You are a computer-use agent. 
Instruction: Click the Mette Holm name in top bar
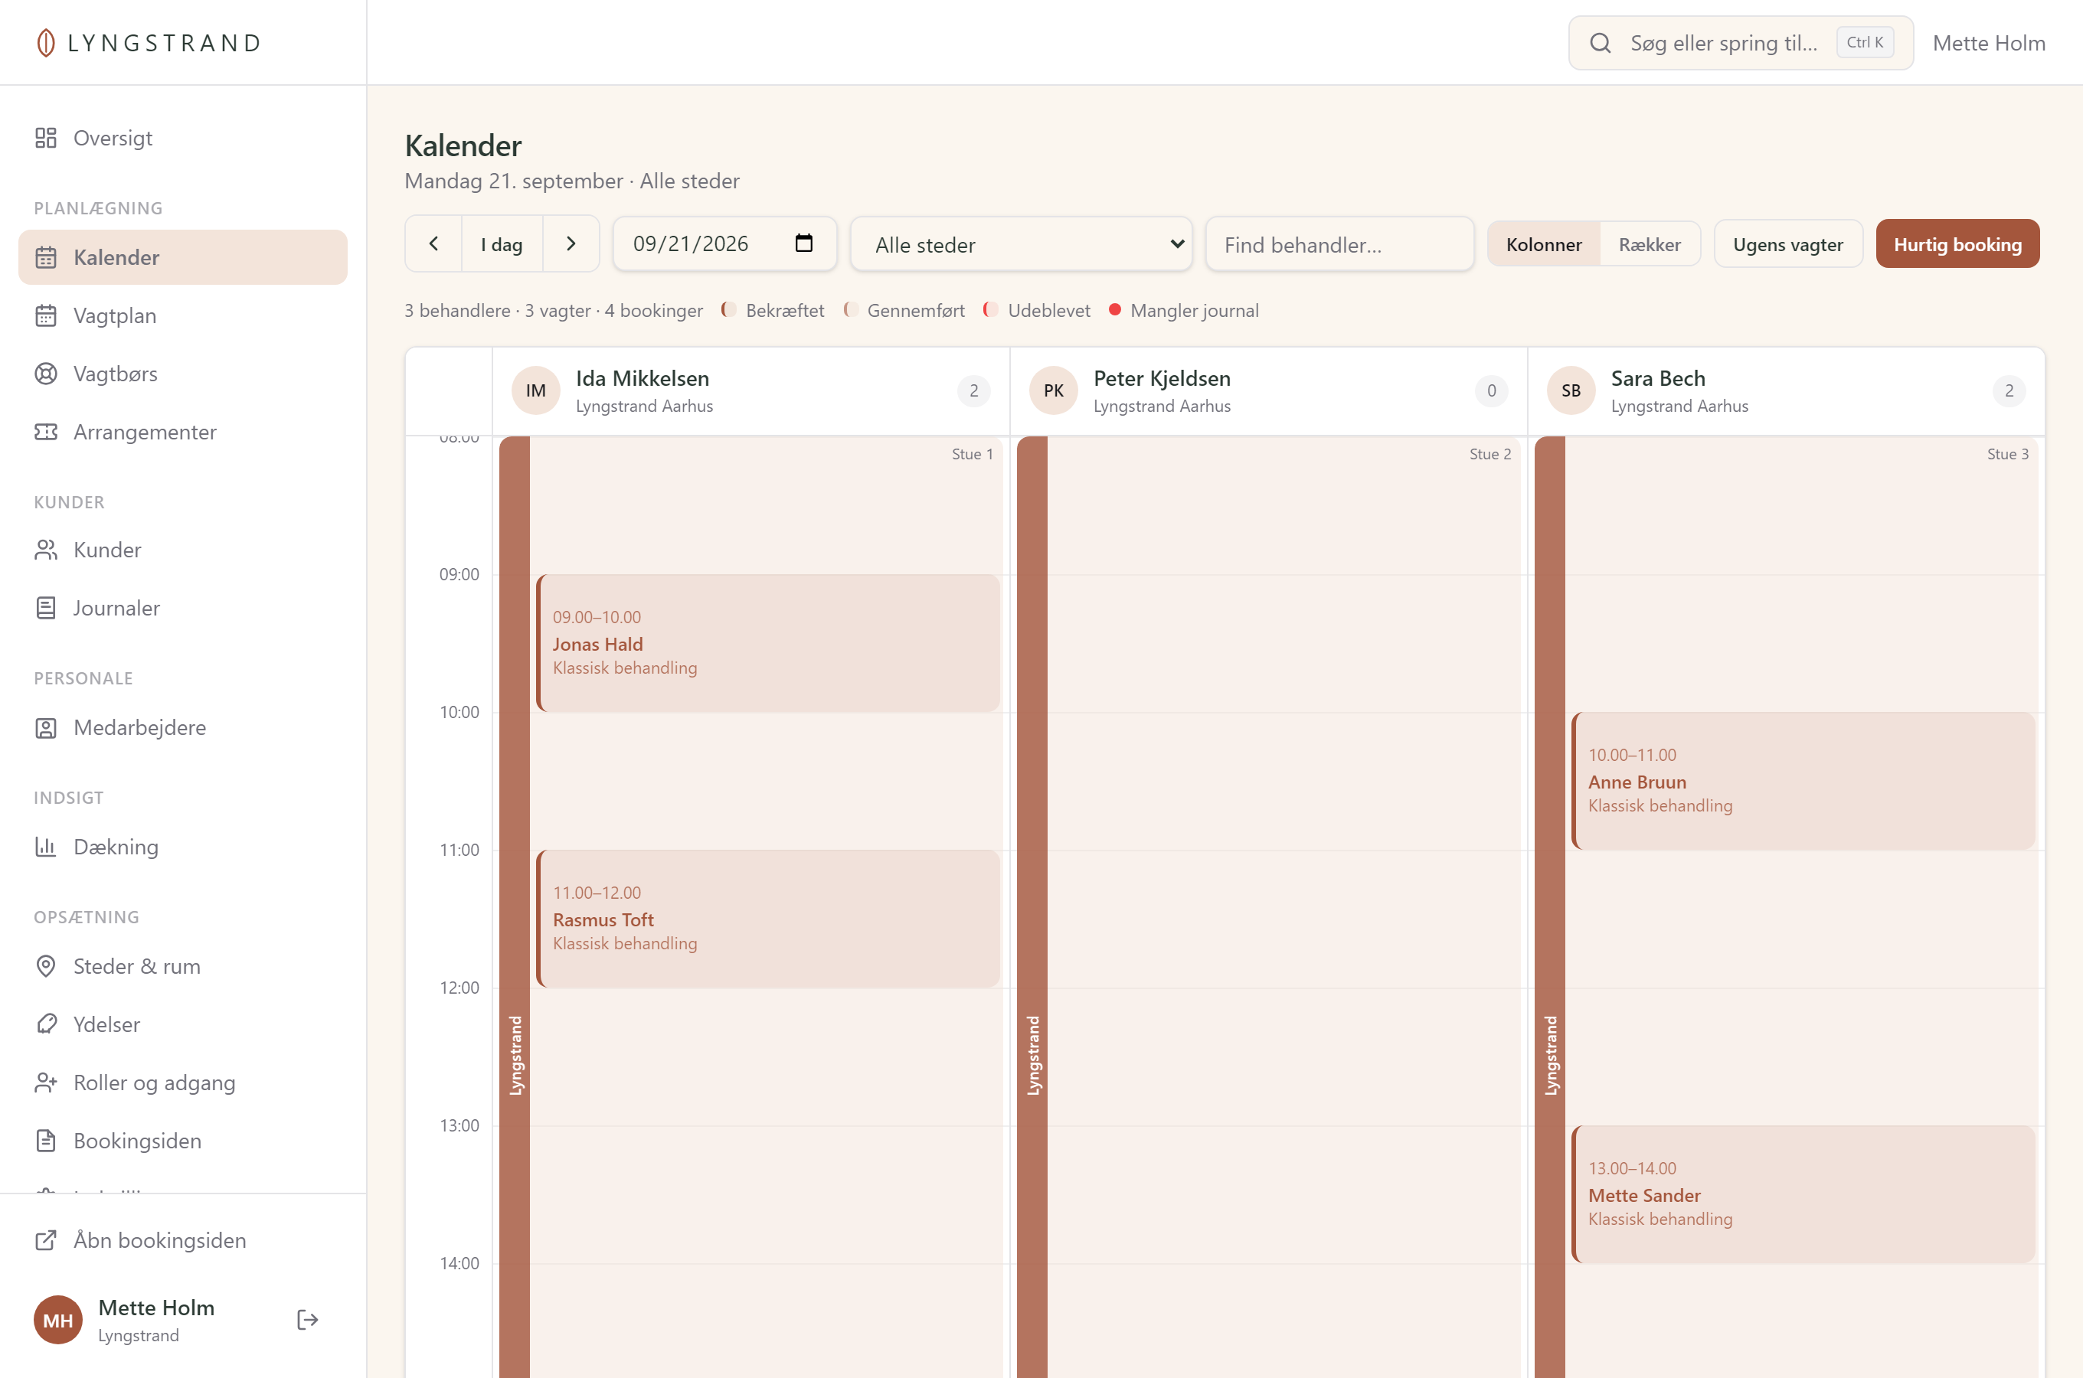1988,43
